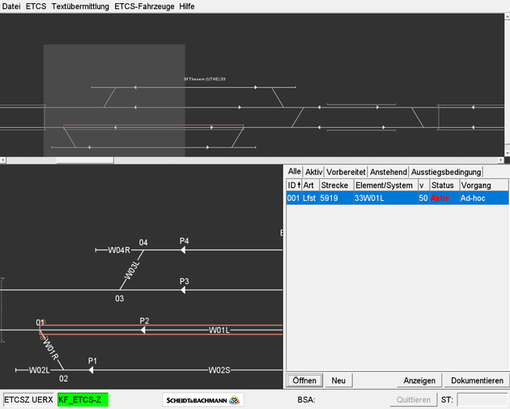
Task: Sort the table by the ID column header
Action: point(293,185)
